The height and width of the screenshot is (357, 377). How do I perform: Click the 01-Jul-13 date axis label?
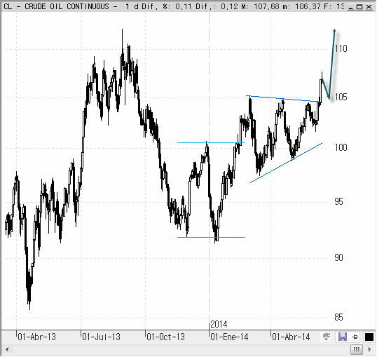(101, 337)
